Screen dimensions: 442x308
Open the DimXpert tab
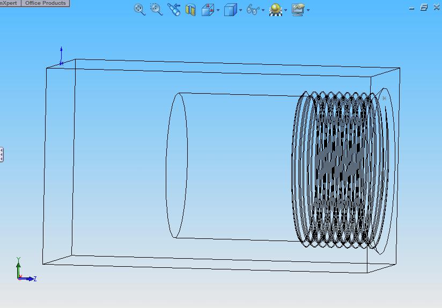10,3
